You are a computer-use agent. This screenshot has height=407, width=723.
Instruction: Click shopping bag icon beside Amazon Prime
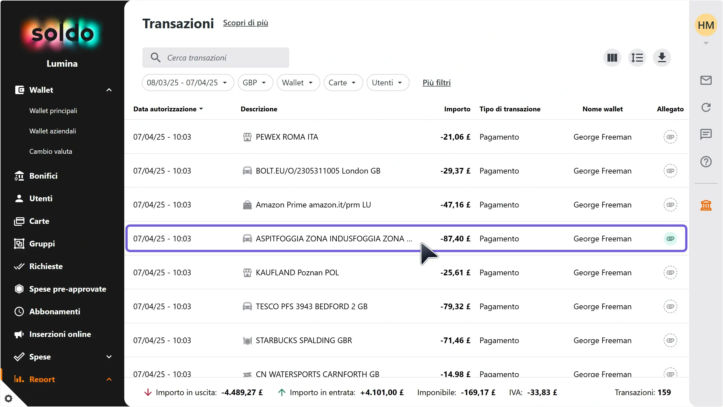(x=247, y=205)
